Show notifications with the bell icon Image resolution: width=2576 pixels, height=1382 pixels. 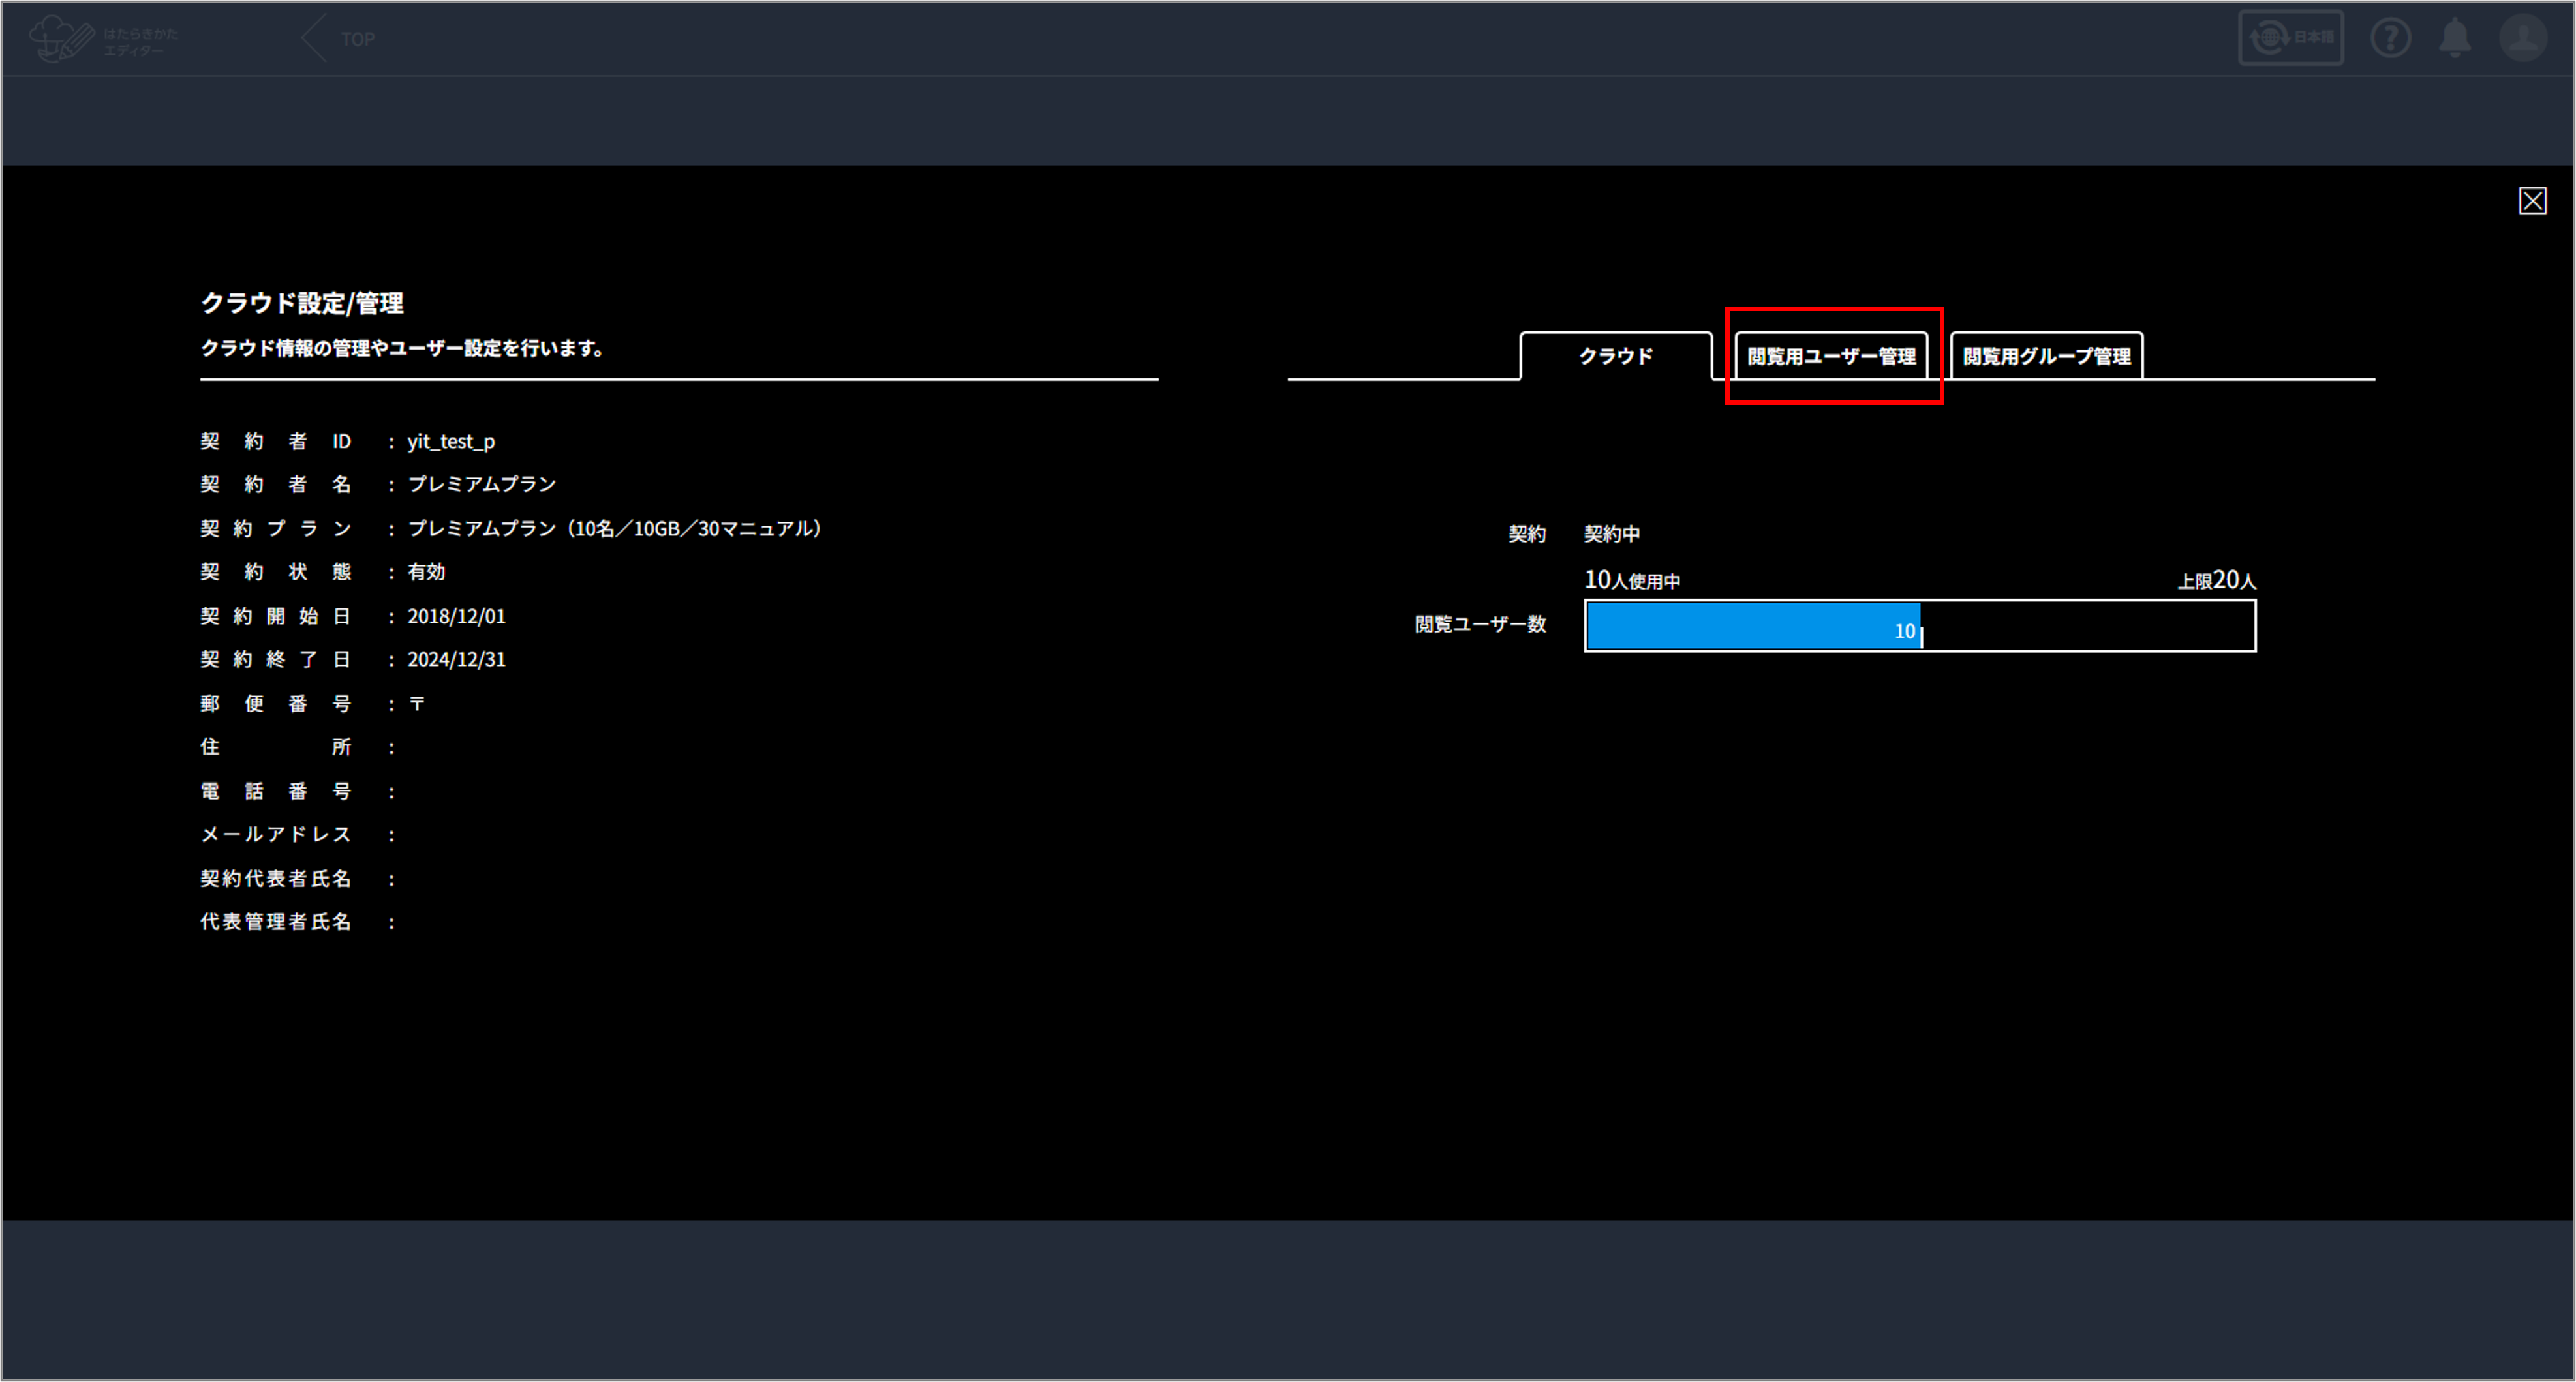point(2454,39)
